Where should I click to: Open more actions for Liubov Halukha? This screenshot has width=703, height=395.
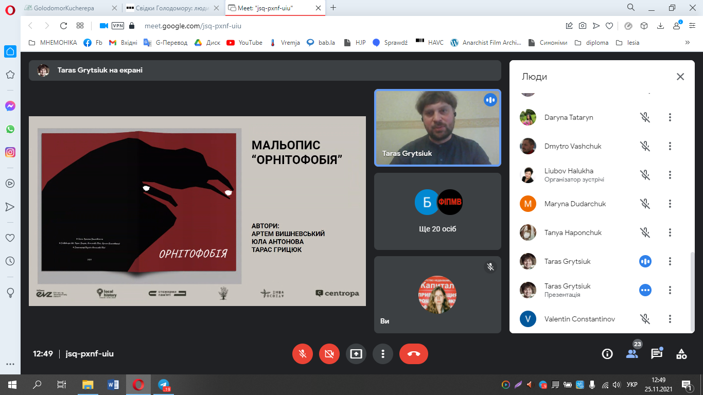click(x=670, y=175)
